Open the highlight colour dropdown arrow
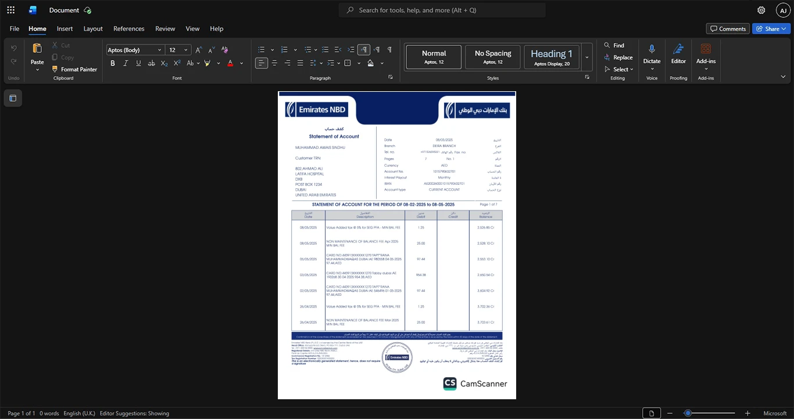 click(219, 63)
